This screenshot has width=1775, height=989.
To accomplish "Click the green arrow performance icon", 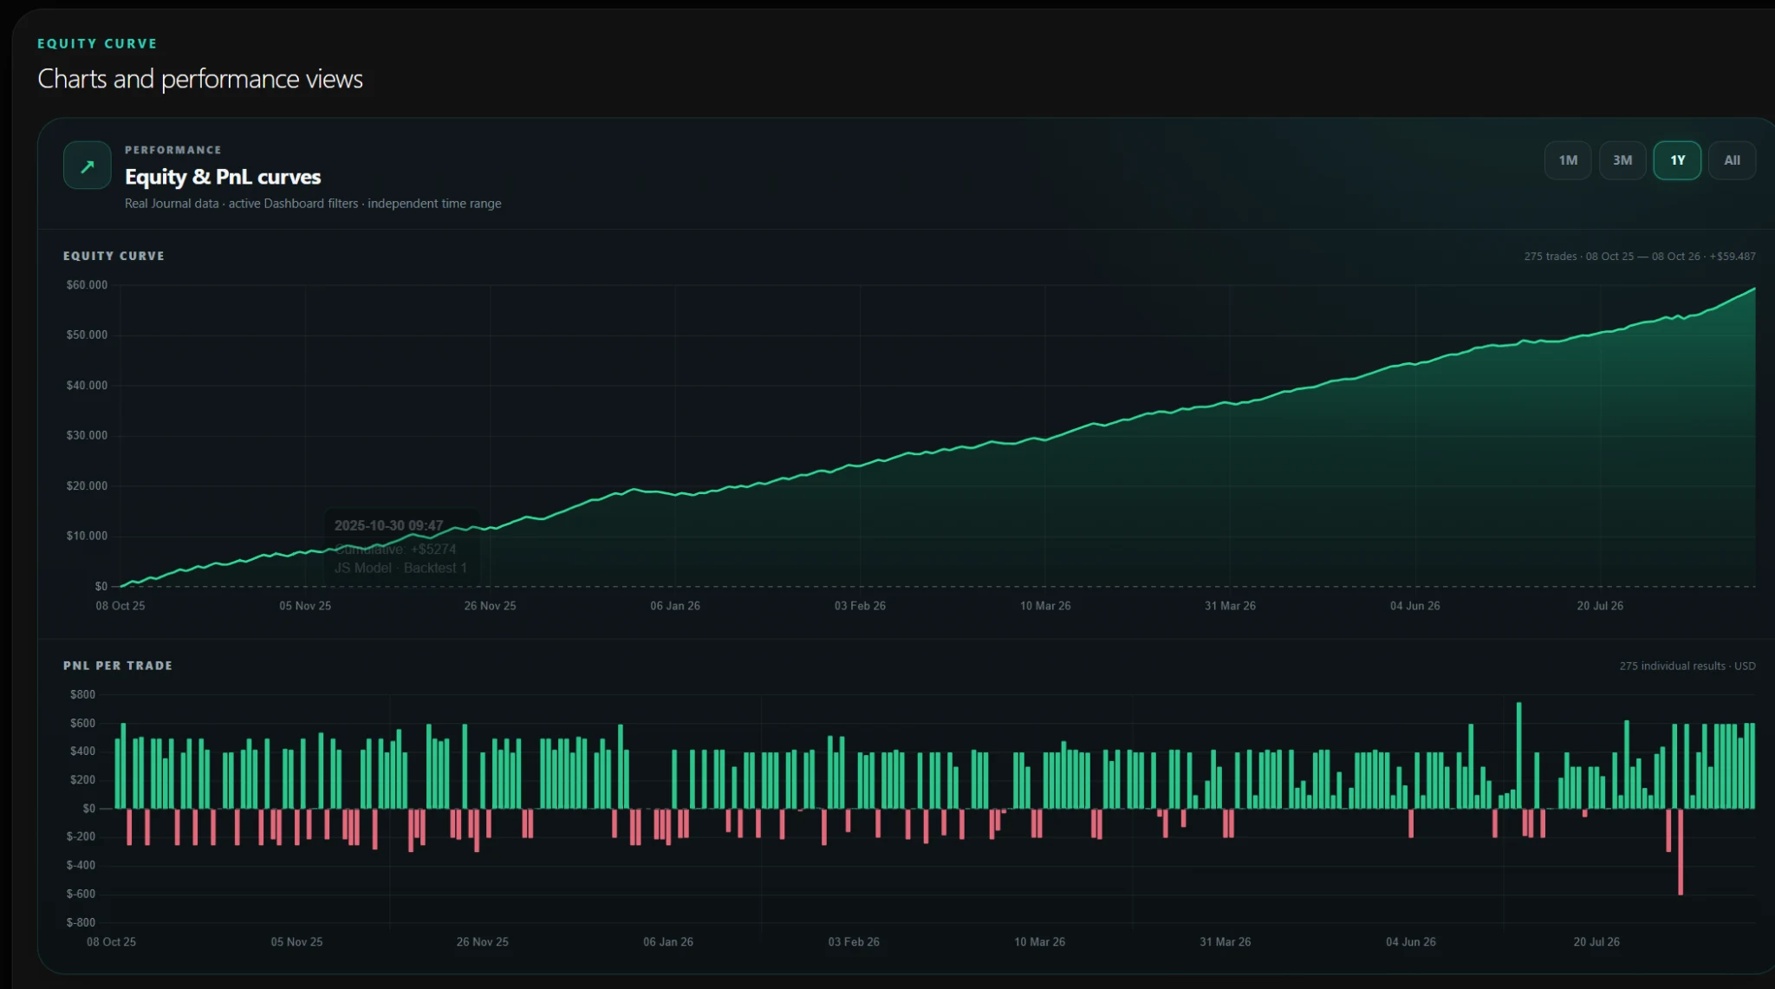I will (88, 166).
